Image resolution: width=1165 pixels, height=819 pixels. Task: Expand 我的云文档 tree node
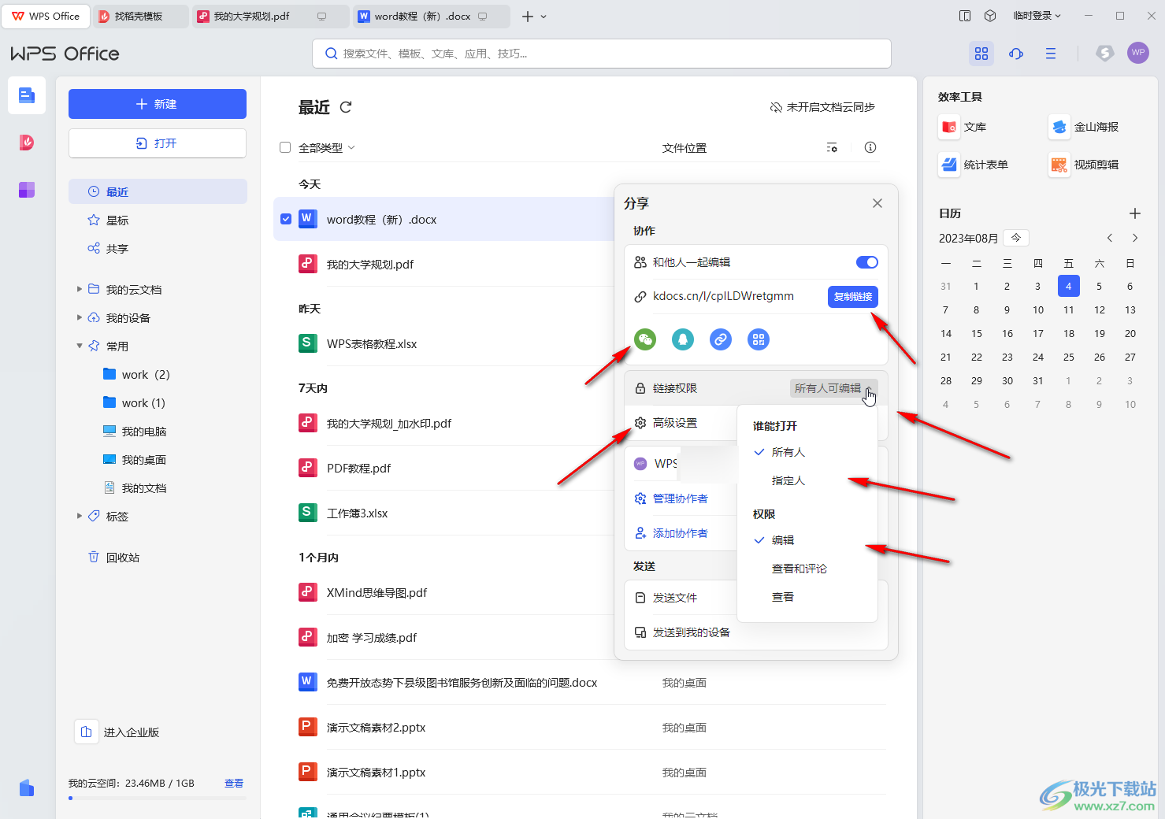(x=79, y=289)
